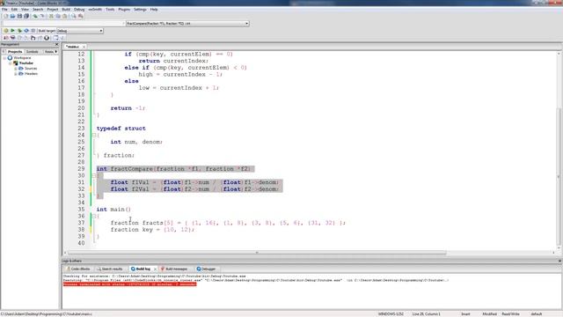Click the editor horizontal scrollbar
Image resolution: width=563 pixels, height=317 pixels.
tap(257, 253)
